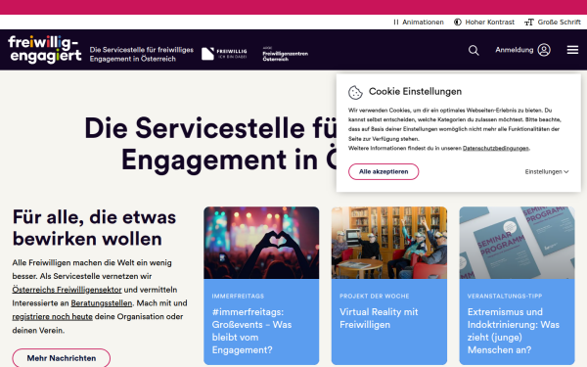Screen dimensions: 587x367
Task: Open Beratungsstellen link
Action: point(102,303)
